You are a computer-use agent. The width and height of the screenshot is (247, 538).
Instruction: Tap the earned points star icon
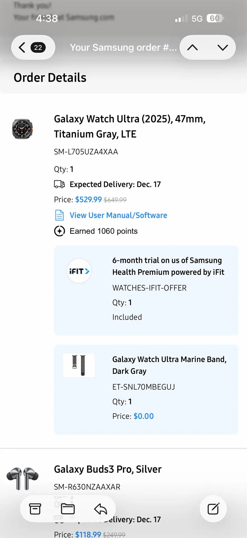(59, 231)
